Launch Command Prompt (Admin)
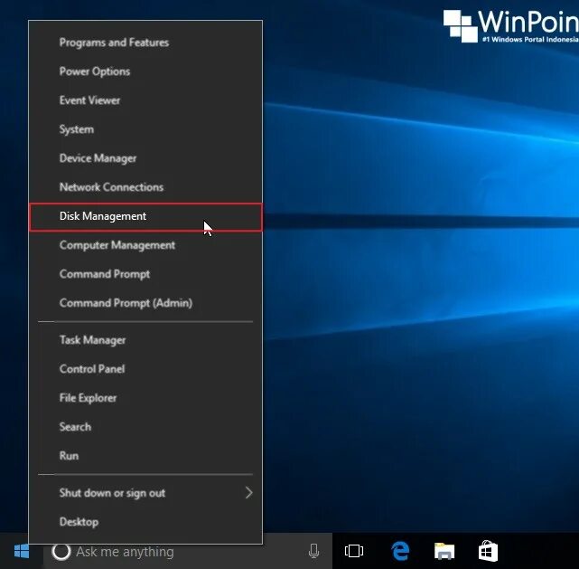This screenshot has width=579, height=569. tap(145, 303)
